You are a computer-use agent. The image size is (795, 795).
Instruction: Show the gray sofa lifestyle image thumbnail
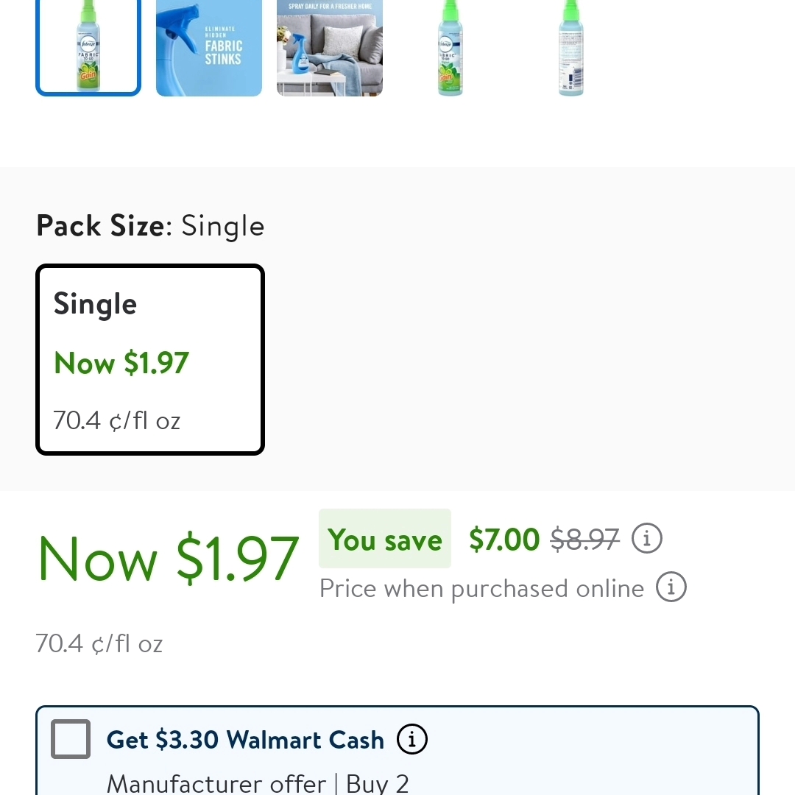coord(330,47)
